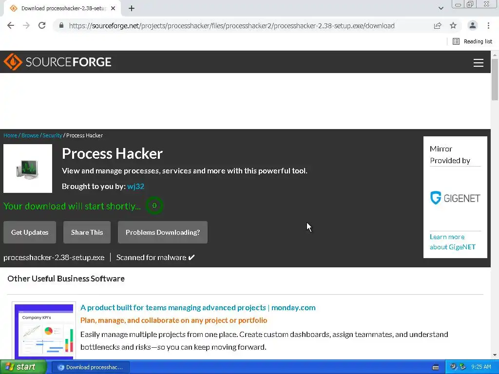
Task: Open a new tab with the plus button
Action: coord(132,8)
